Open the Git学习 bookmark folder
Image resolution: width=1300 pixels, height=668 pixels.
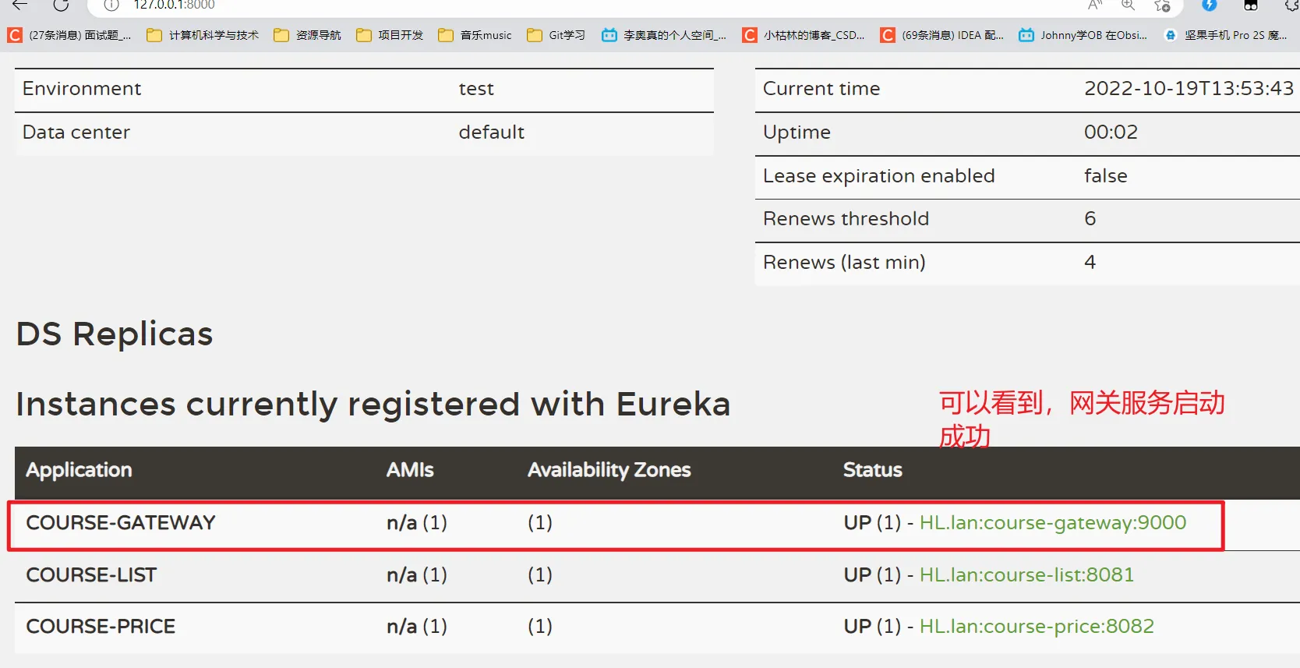[x=556, y=35]
